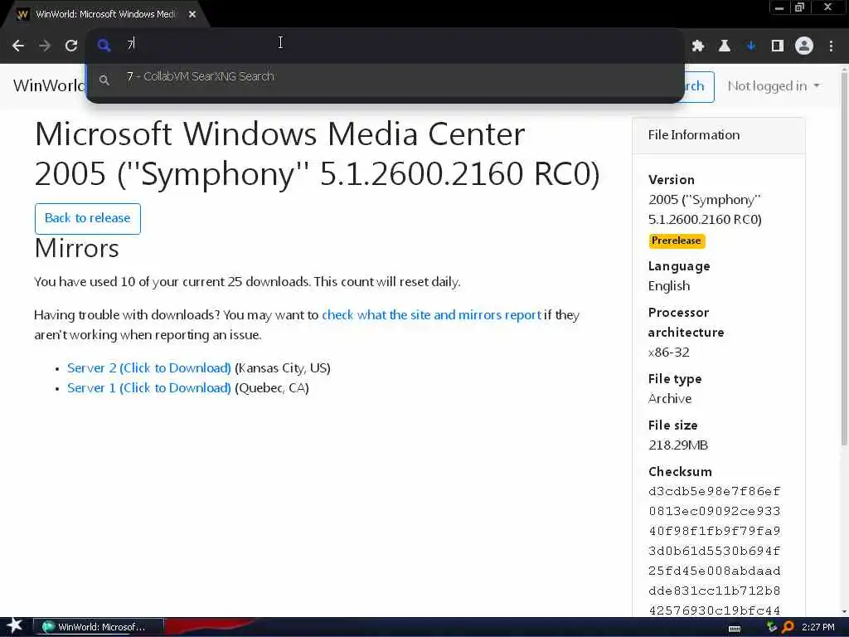
Task: Click the WinWorld site logo text
Action: (x=49, y=85)
